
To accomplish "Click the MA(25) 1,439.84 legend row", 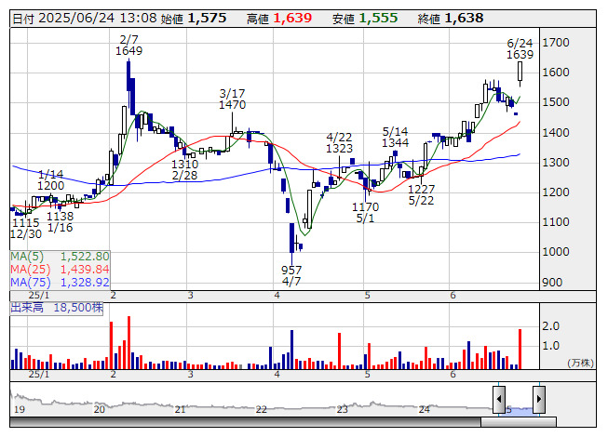I will (61, 270).
